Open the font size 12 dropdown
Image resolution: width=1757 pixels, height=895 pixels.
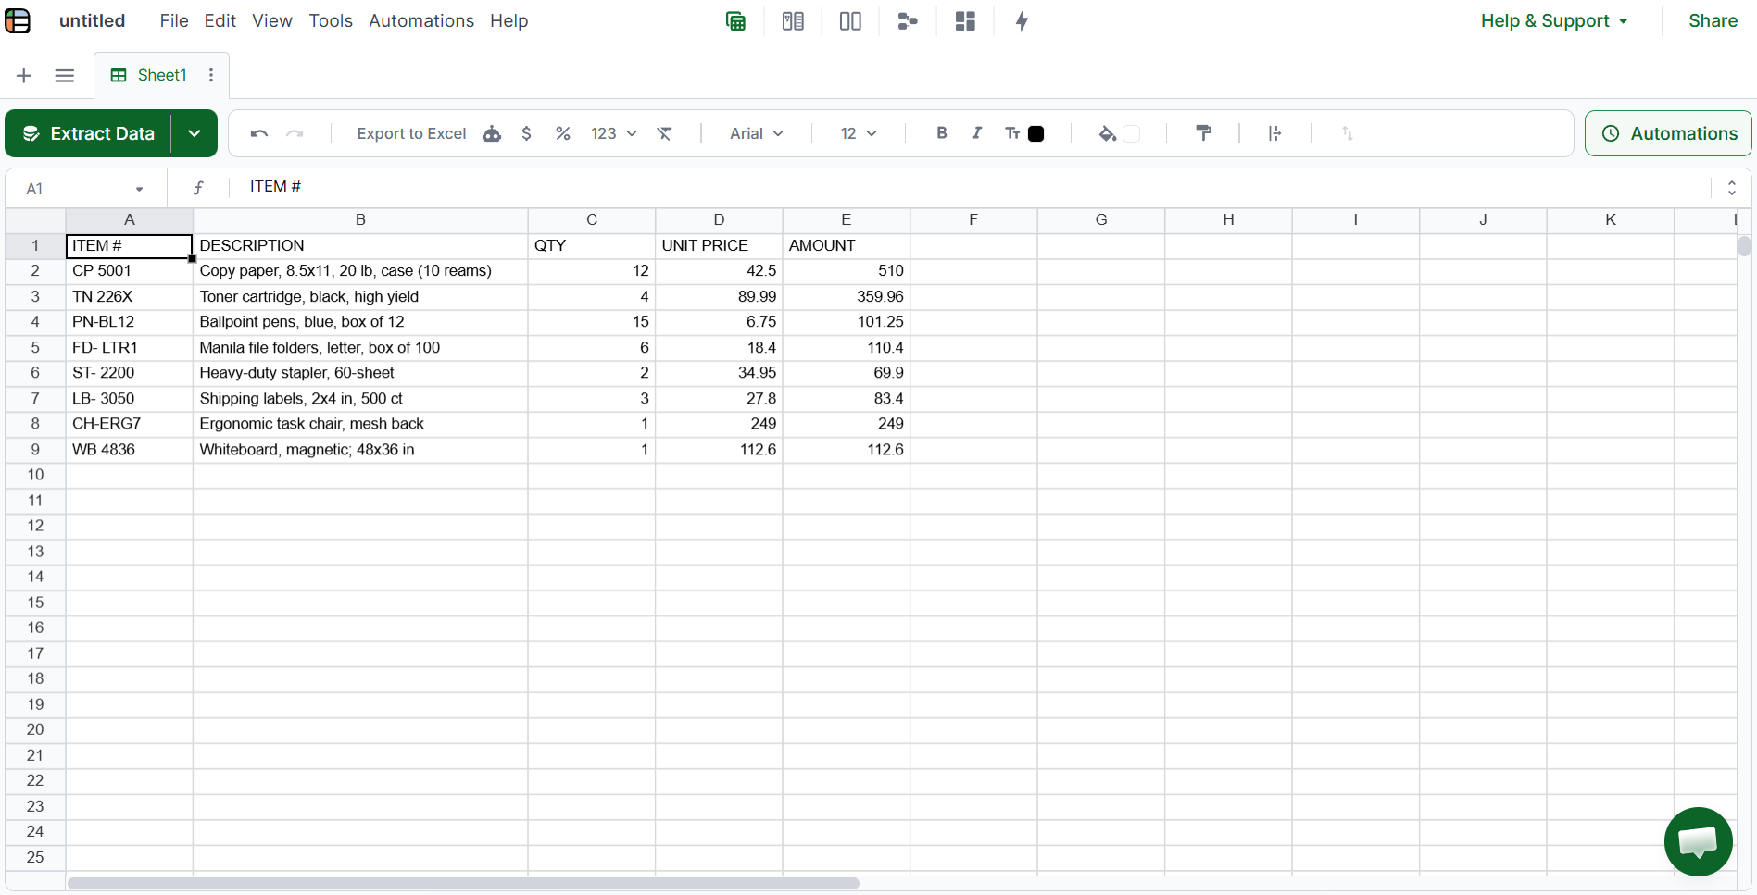coord(859,133)
